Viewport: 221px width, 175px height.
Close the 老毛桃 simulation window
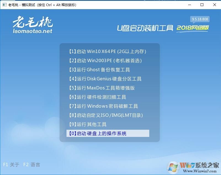click(x=215, y=5)
